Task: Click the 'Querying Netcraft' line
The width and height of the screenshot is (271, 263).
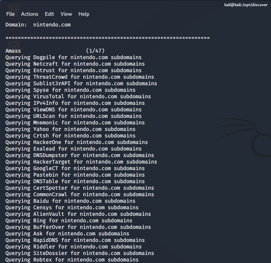Action: pyautogui.click(x=75, y=64)
